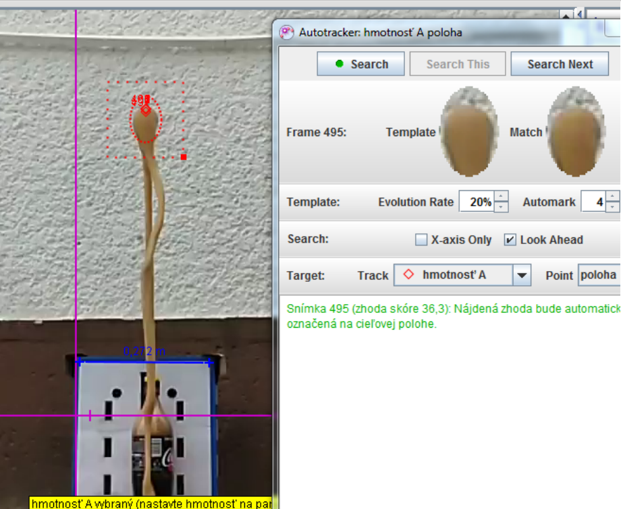
Task: Click the Evolution Rate 20% field
Action: pyautogui.click(x=477, y=202)
